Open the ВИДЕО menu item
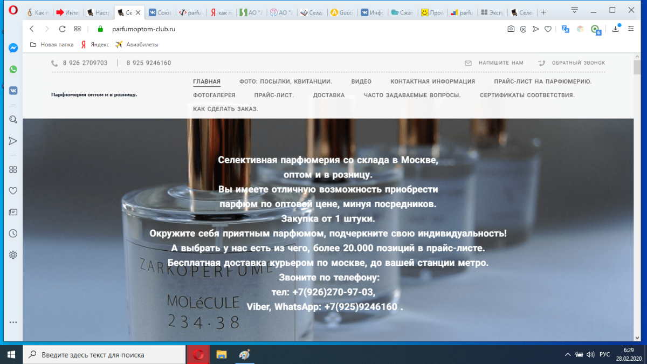 point(361,81)
